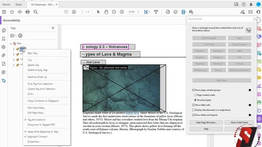Click the Clear Page Structure... button
Viewport: 262px width, 147px height.
[x=206, y=122]
